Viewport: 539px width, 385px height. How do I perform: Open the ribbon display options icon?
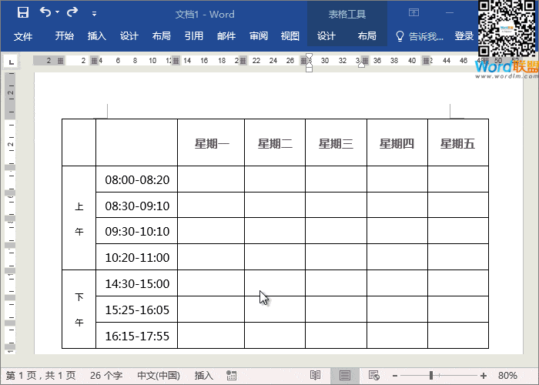pyautogui.click(x=414, y=12)
